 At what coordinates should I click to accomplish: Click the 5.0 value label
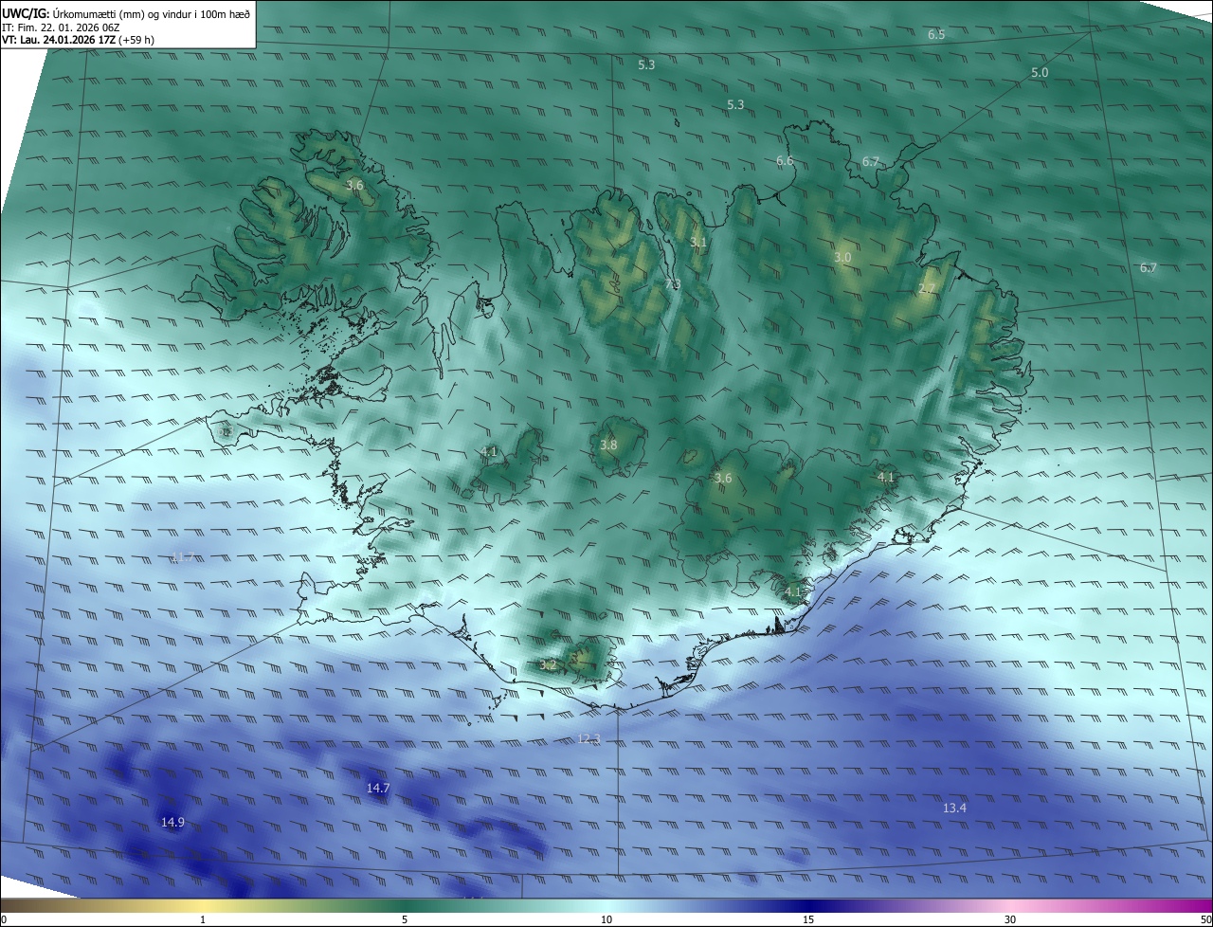tap(1040, 72)
